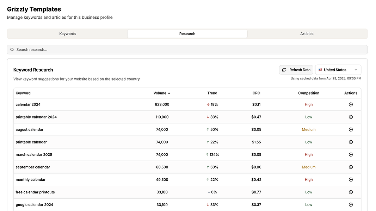Open the United States country dropdown
376x211 pixels.
(x=338, y=70)
